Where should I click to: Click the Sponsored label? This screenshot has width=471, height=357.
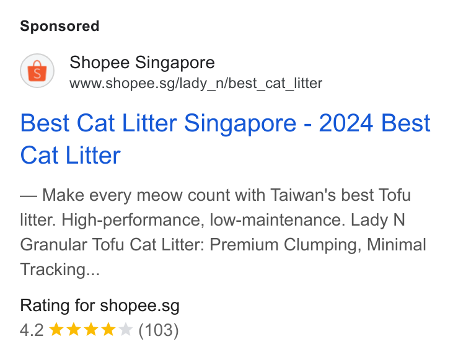pos(59,26)
